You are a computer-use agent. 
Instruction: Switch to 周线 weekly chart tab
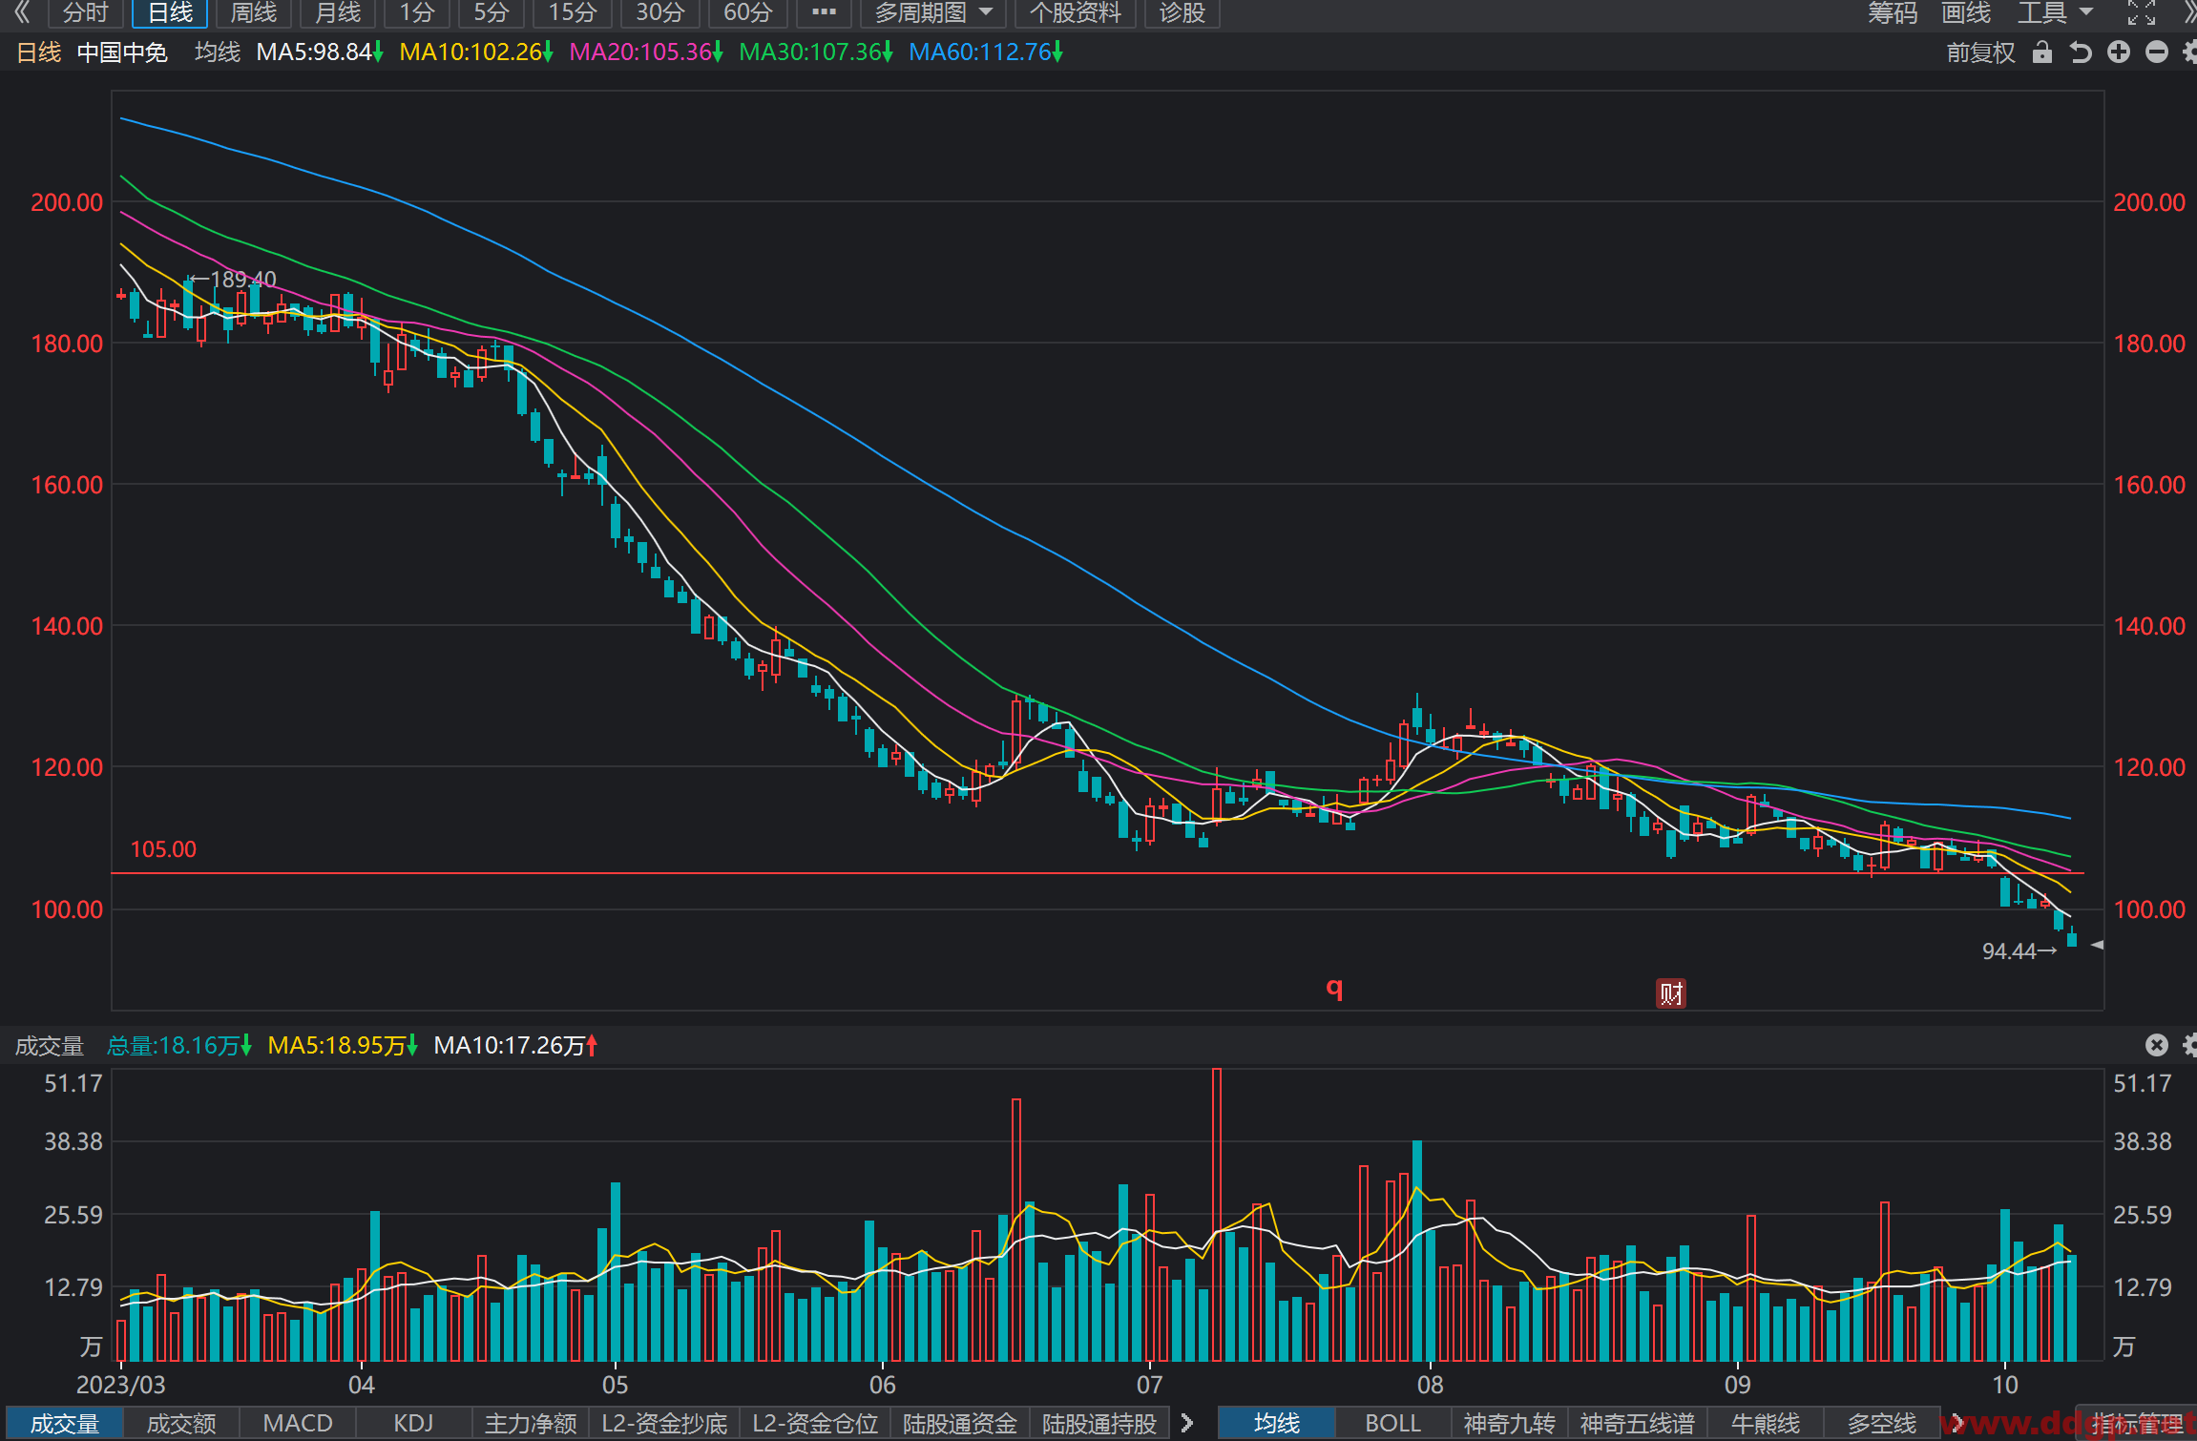click(x=254, y=12)
